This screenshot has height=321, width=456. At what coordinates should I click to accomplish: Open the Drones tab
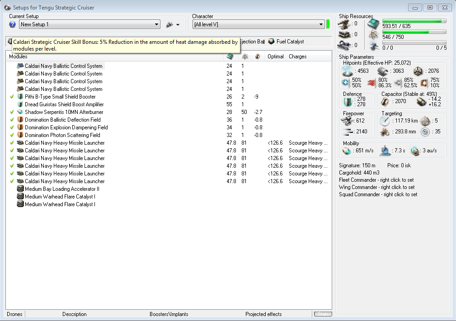(x=14, y=314)
